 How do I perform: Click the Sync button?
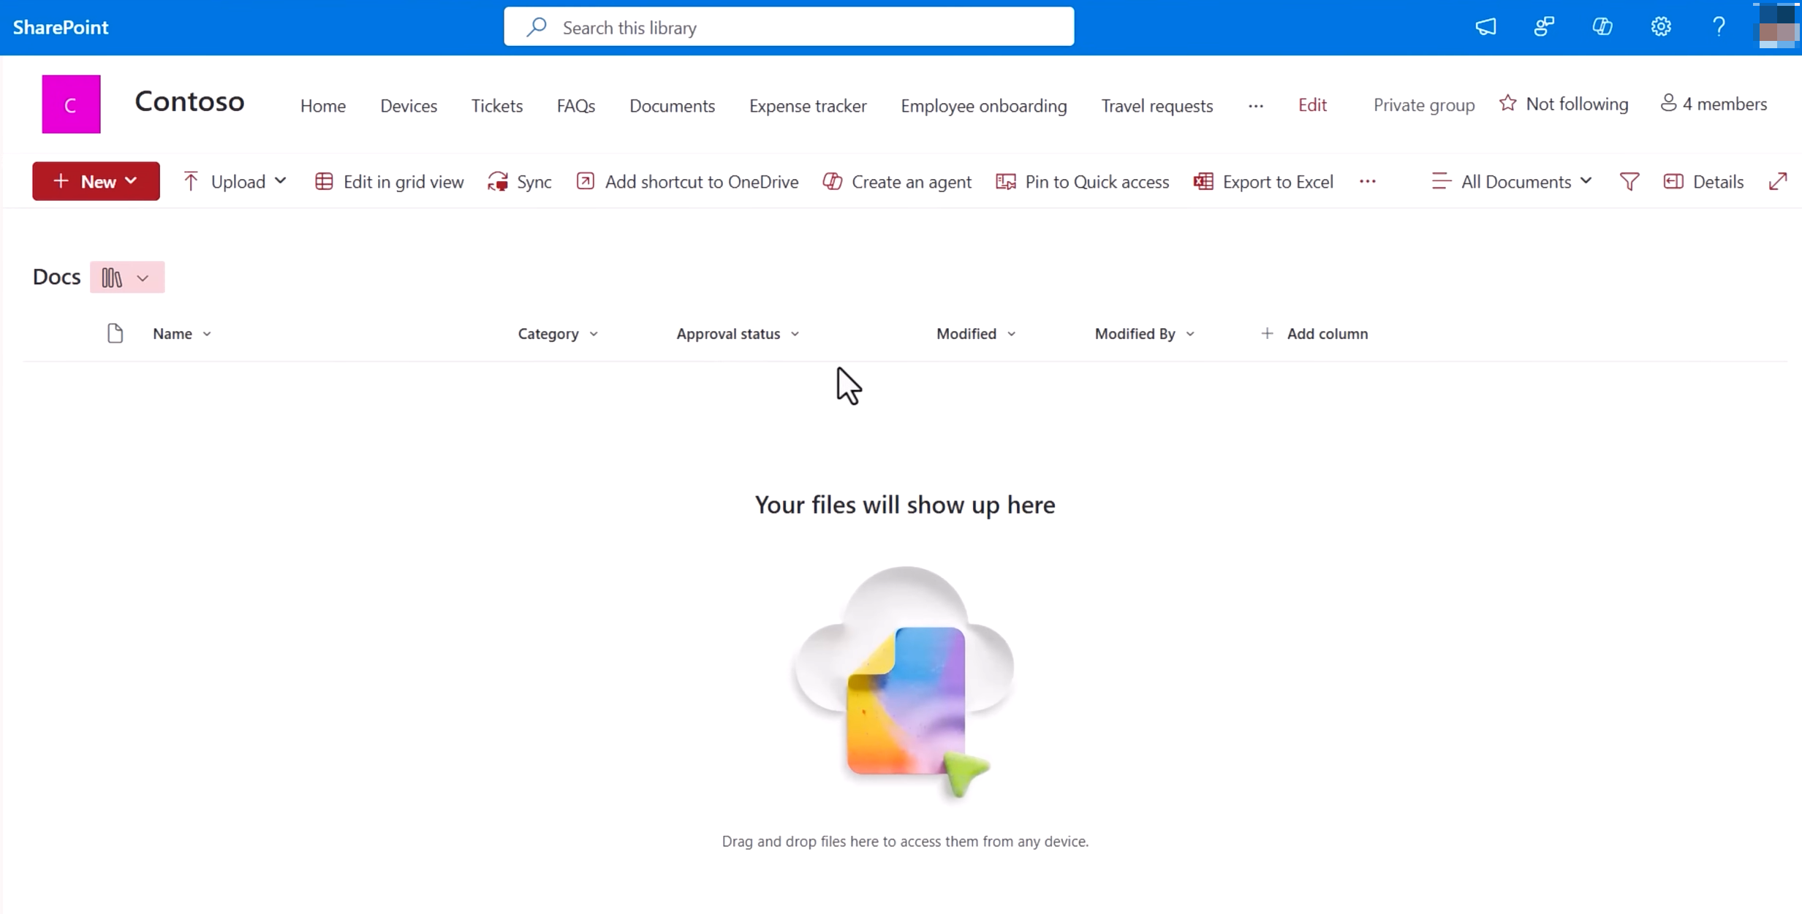(520, 181)
